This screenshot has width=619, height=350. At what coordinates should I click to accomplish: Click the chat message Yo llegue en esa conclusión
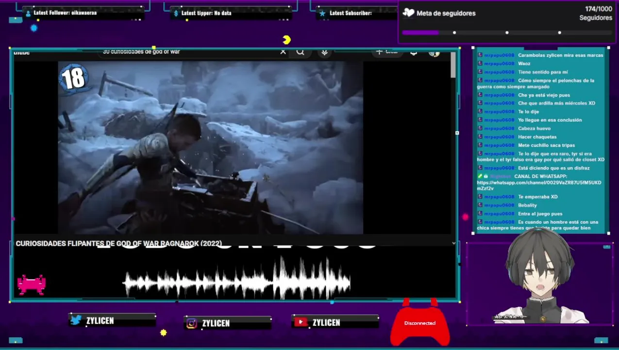click(550, 120)
